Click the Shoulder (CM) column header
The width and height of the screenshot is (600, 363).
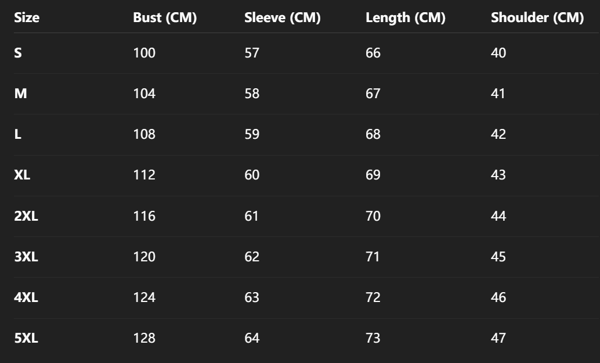pos(537,18)
